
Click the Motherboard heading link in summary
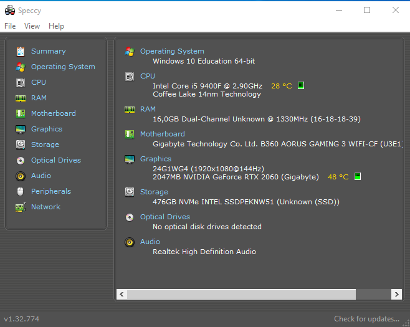[163, 134]
